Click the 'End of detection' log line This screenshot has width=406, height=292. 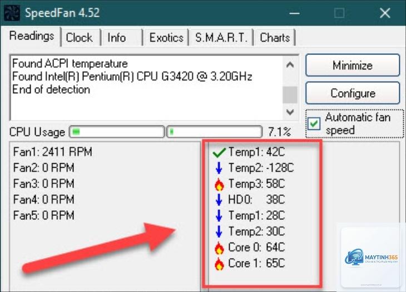51,90
